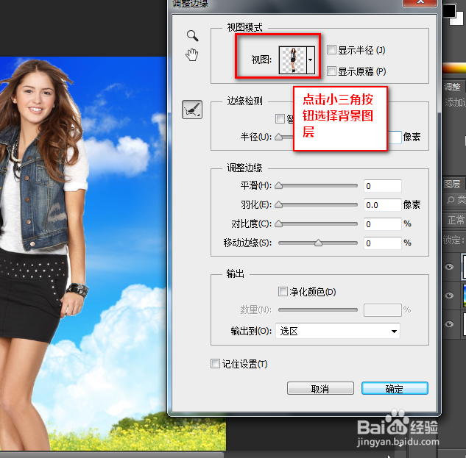The height and width of the screenshot is (458, 466).
Task: Focus the 羽化(E) pixel value field
Action: [x=383, y=205]
